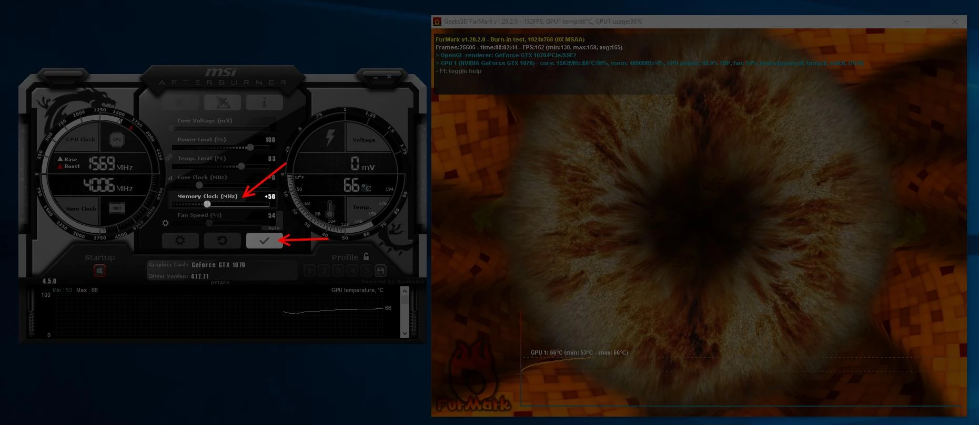Click 'GPU temperature, °C' graph label

[x=357, y=290]
